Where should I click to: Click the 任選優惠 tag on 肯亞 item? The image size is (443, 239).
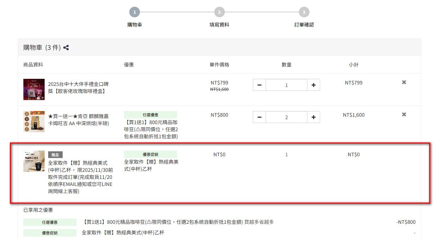point(150,115)
